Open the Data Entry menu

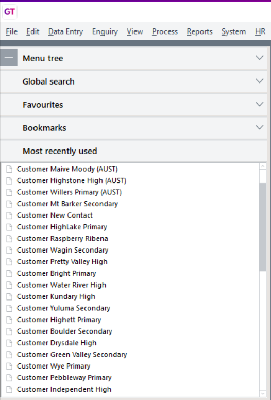point(66,31)
